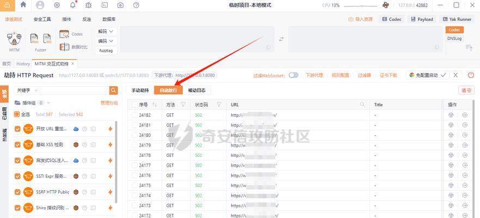Open row 24182 in browser icon
Screen dimensions: 480x218
(451, 115)
